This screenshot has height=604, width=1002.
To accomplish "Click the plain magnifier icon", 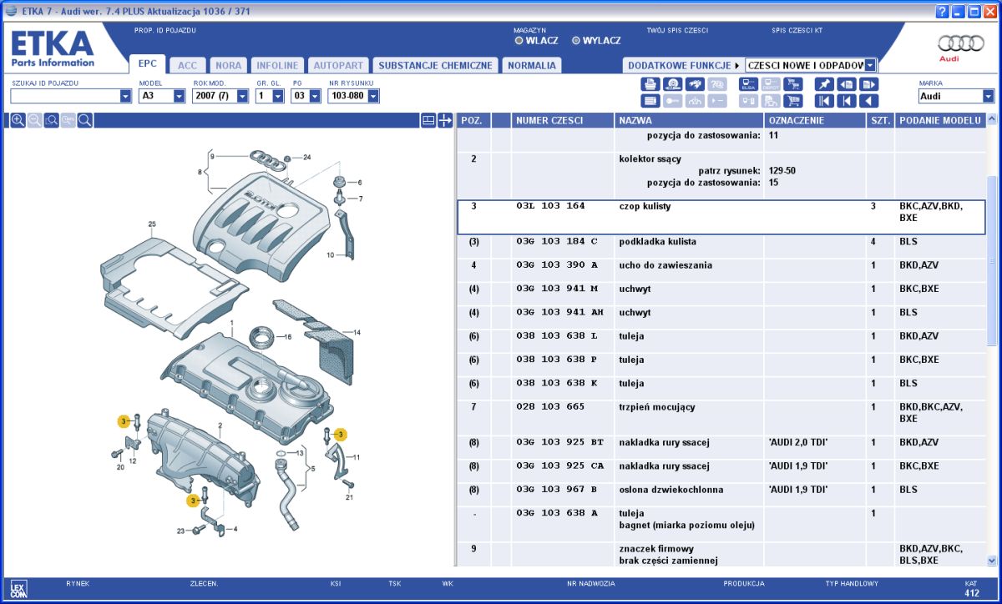I will tap(84, 120).
